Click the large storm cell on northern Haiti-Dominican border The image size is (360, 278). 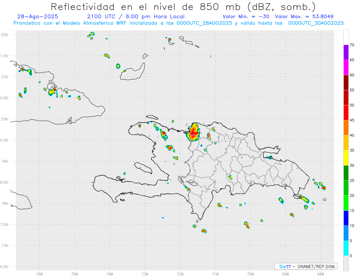pos(193,132)
